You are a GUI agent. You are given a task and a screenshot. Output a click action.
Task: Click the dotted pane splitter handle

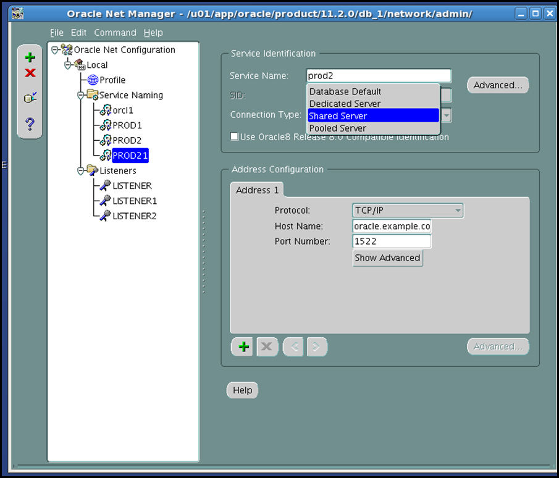click(204, 251)
